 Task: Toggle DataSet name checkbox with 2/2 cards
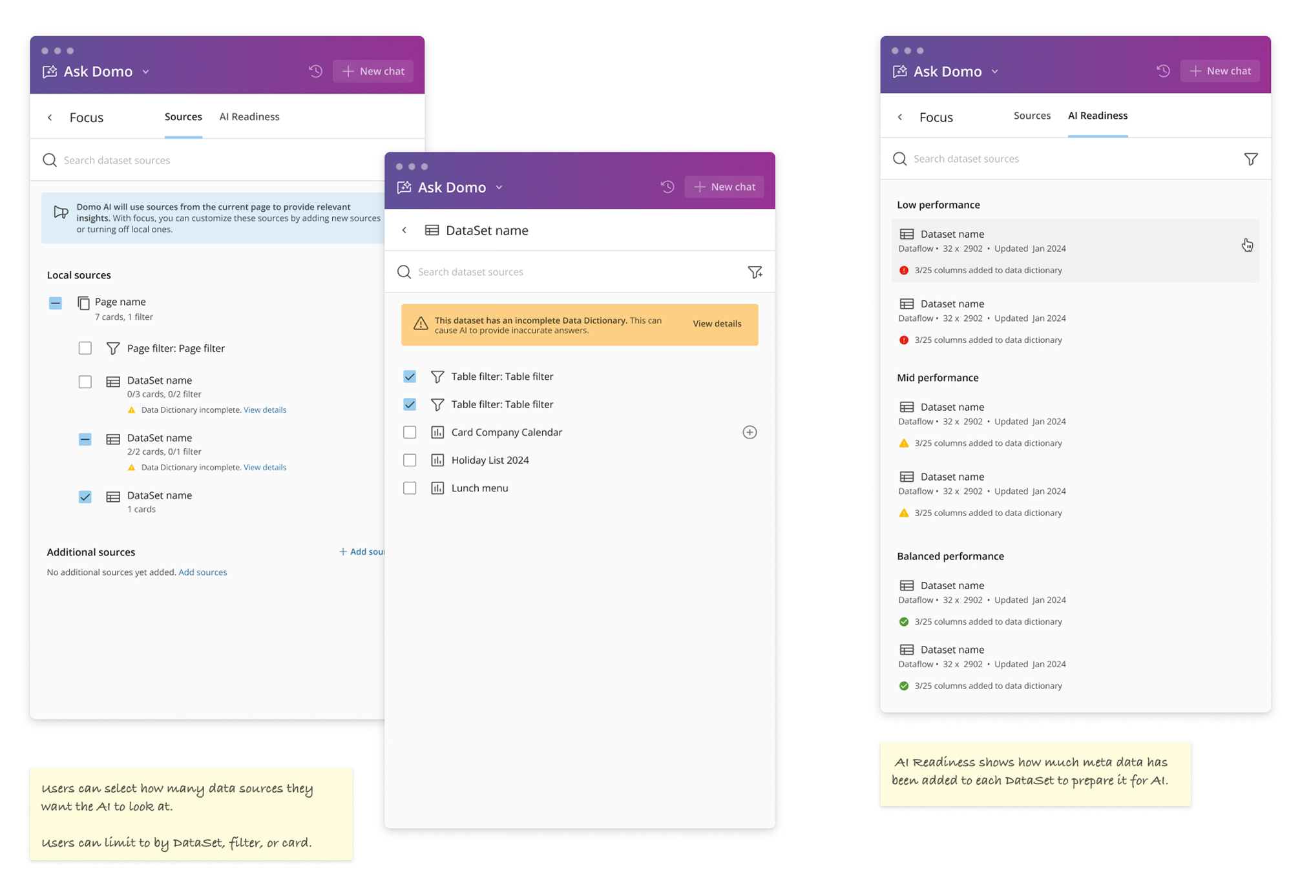click(x=85, y=439)
